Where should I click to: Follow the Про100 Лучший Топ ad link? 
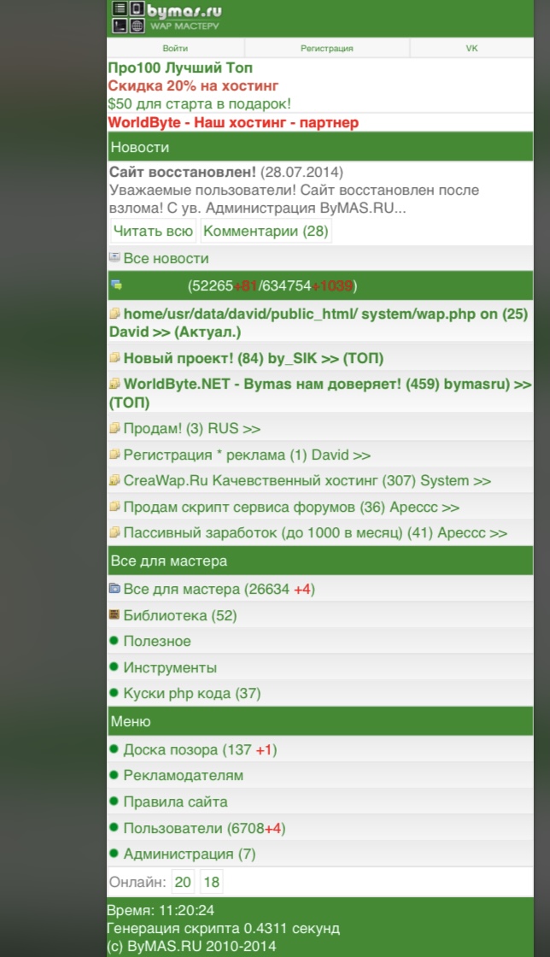[180, 68]
